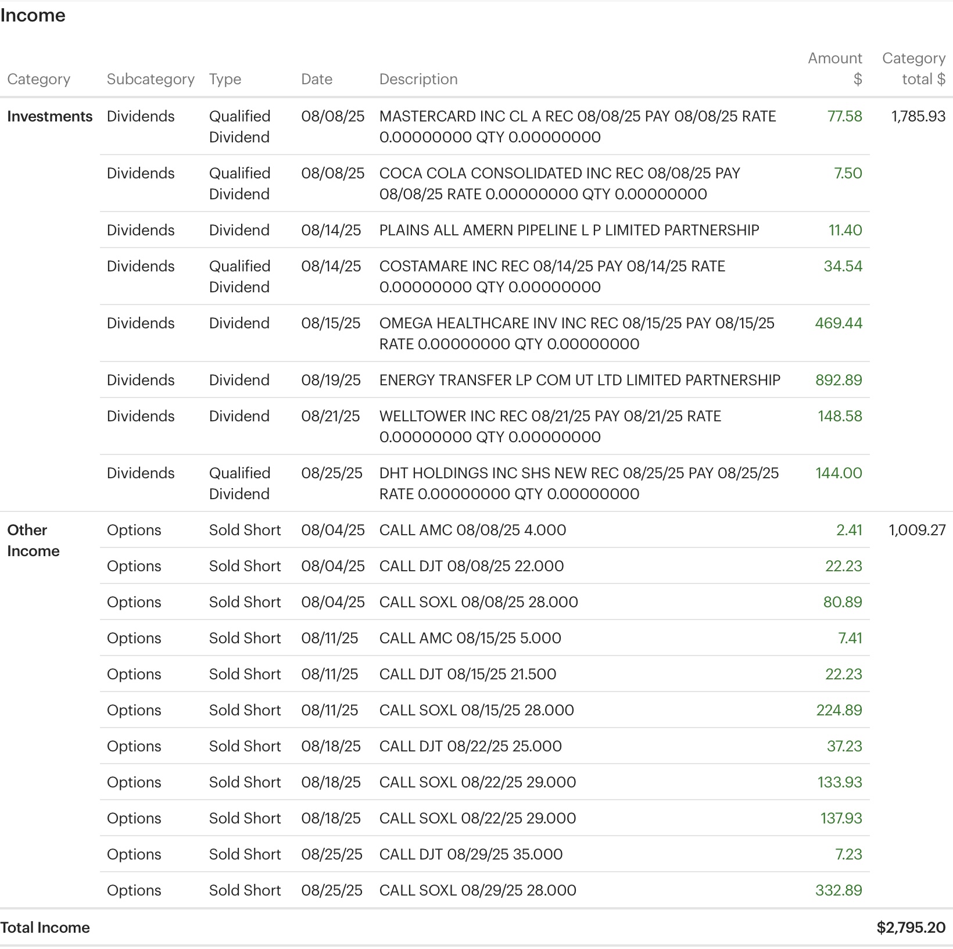Click the DJT call amount 7.23
The width and height of the screenshot is (953, 949).
coord(848,854)
